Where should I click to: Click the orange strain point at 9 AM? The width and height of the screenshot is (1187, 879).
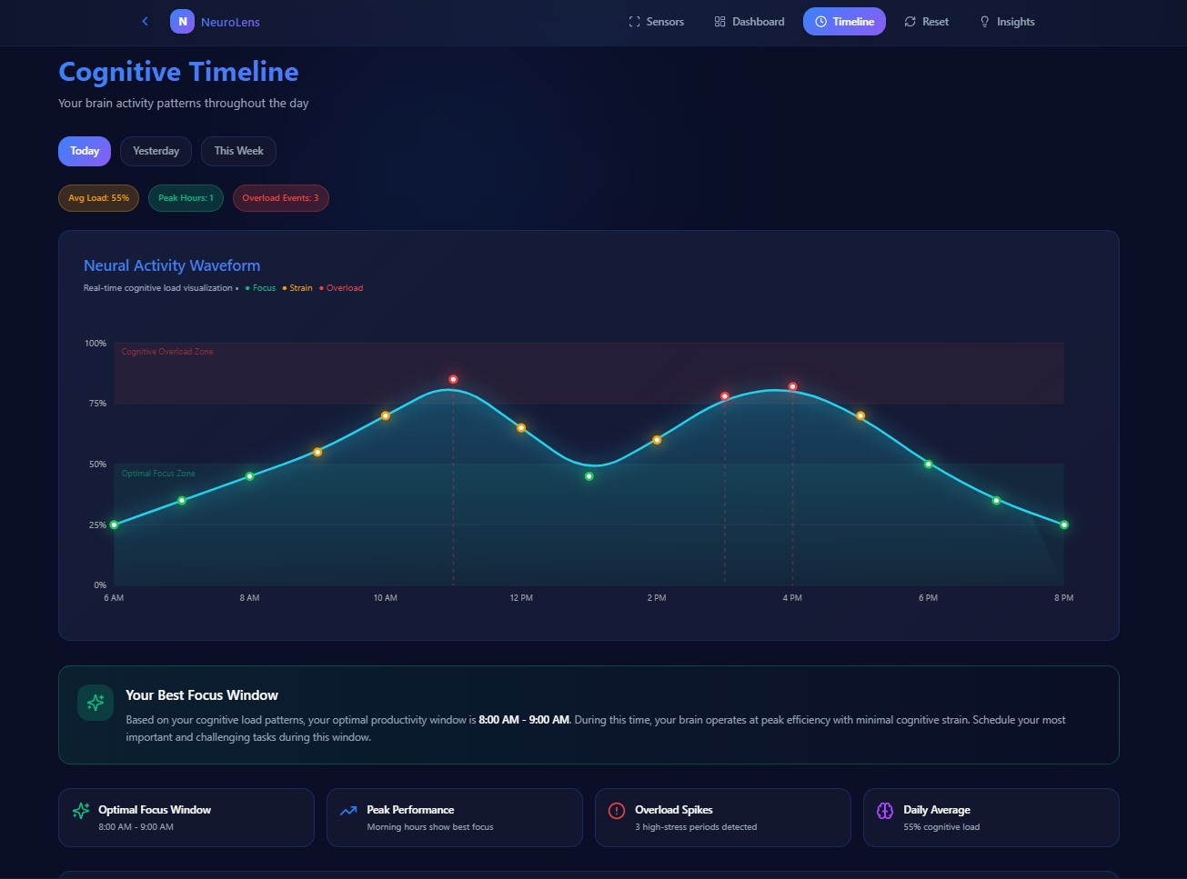coord(317,452)
